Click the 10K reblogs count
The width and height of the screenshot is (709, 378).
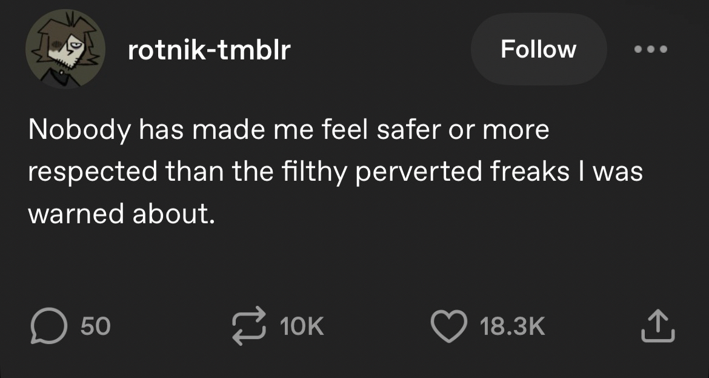(302, 328)
